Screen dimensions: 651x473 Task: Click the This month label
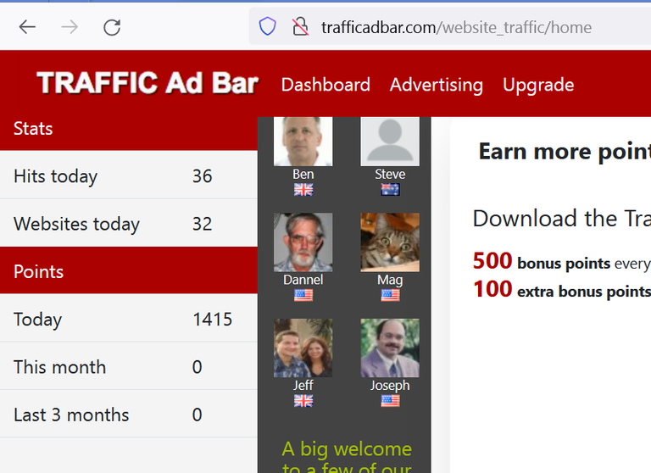point(60,367)
